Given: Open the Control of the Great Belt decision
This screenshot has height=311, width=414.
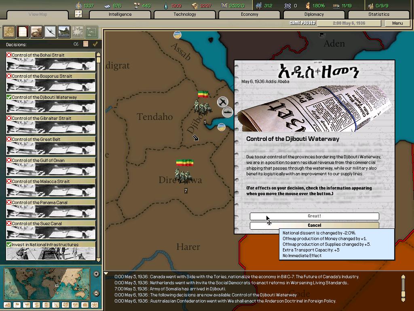Looking at the screenshot, I should (51, 146).
